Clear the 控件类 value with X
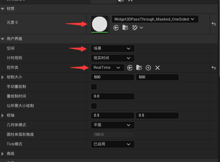Image resolution: width=220 pixels, height=162 pixels. [x=157, y=68]
